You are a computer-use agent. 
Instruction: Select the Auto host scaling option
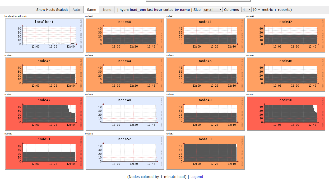tap(76, 10)
